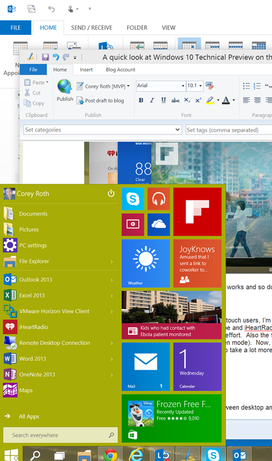Switch to the Blog Account tab
This screenshot has width=272, height=461.
click(x=121, y=70)
